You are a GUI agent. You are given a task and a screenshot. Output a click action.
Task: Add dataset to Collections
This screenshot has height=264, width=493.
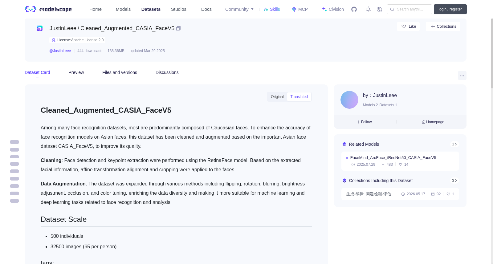(x=443, y=26)
